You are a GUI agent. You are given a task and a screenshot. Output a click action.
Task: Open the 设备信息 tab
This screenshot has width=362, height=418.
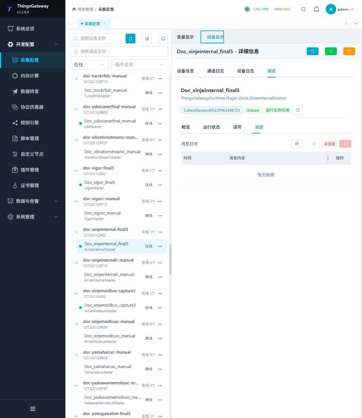185,71
